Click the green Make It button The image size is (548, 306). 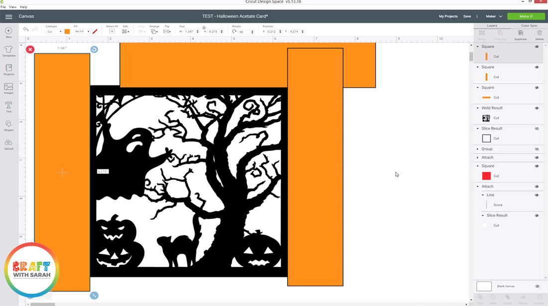[526, 16]
